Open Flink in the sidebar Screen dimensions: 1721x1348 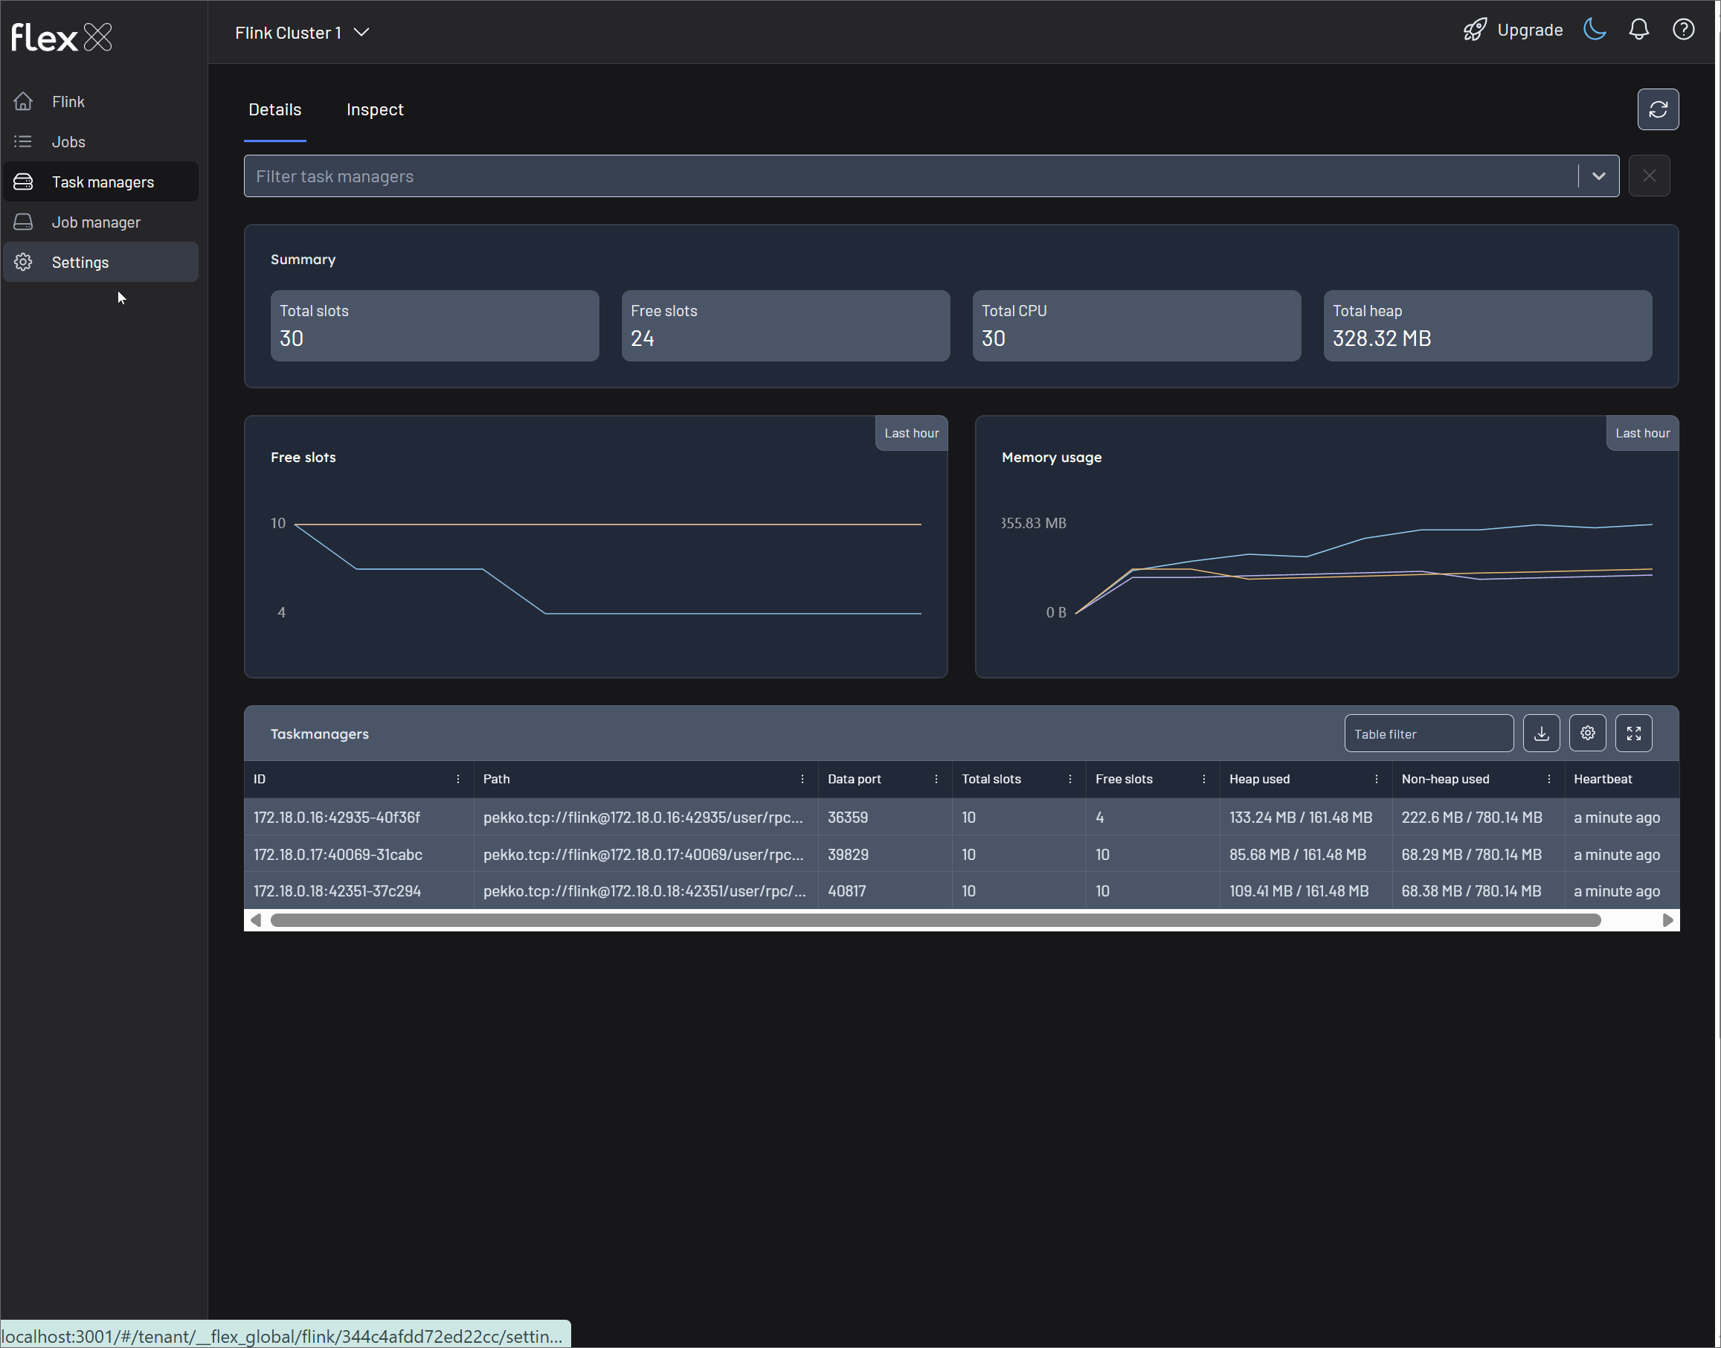coord(101,102)
